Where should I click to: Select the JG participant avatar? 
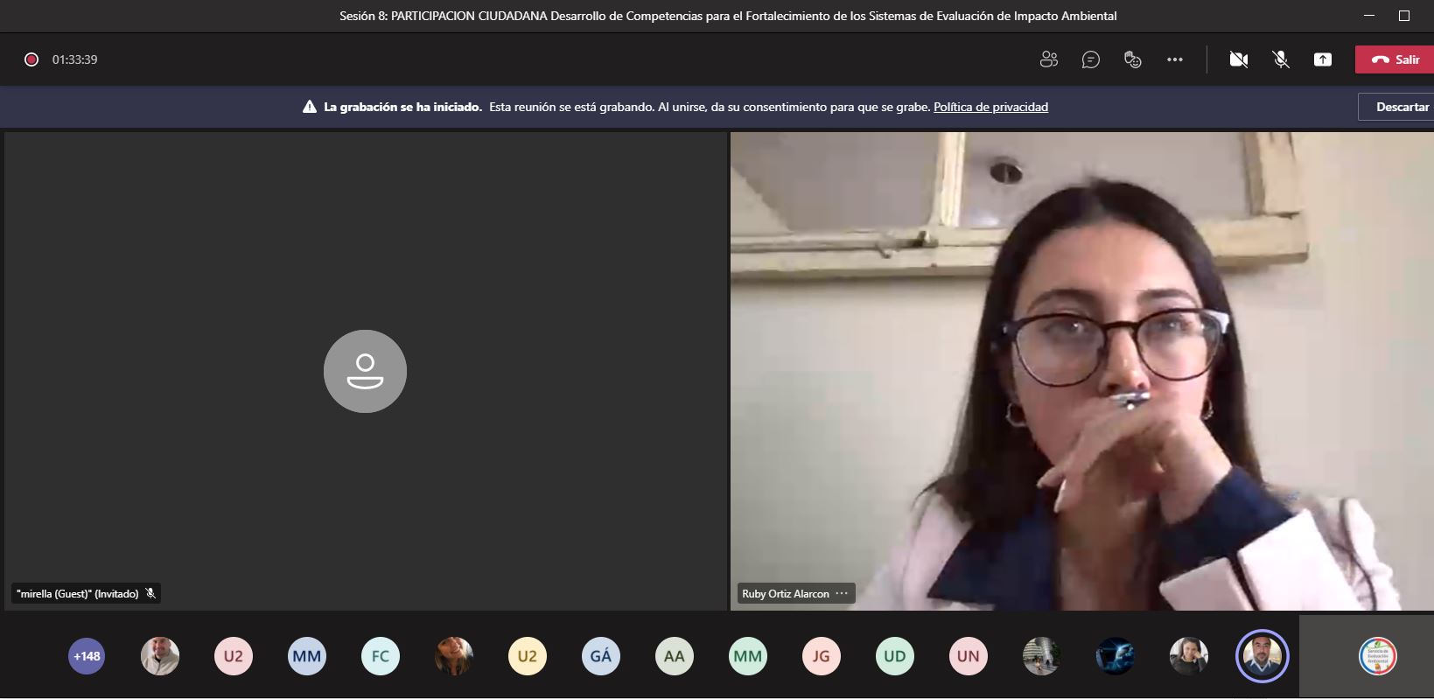coord(821,656)
